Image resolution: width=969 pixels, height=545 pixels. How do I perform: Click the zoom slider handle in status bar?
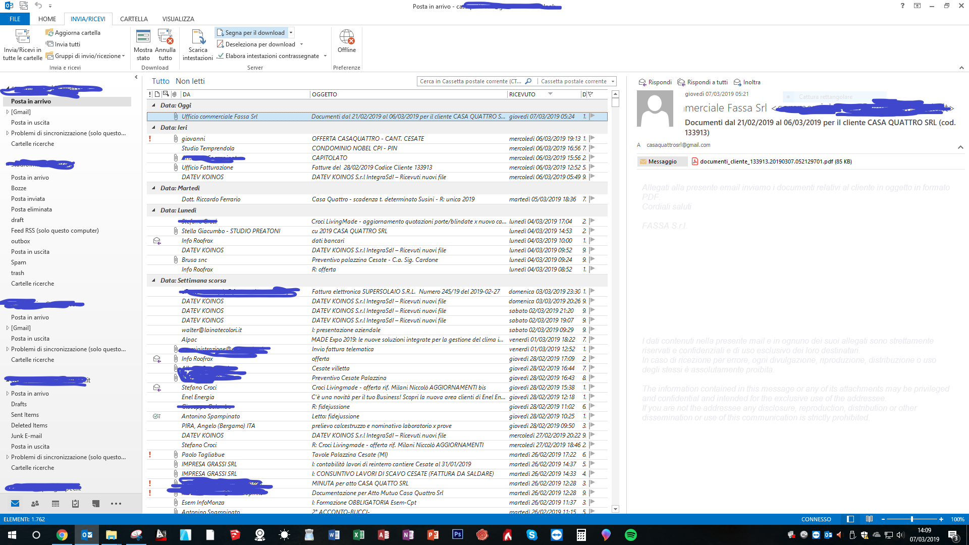click(x=911, y=519)
